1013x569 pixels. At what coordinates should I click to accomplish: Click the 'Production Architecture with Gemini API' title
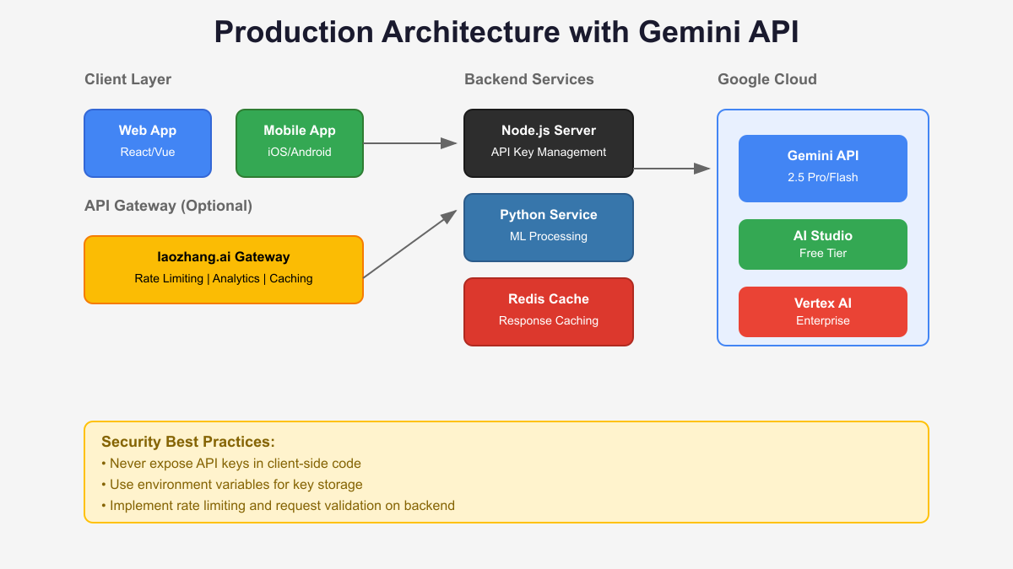pyautogui.click(x=506, y=32)
